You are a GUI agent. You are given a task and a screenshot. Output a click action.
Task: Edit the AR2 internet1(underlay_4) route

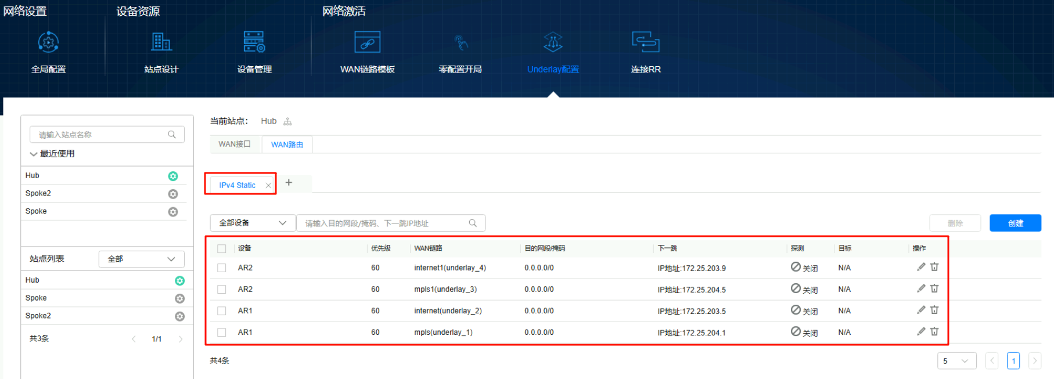[x=921, y=267]
